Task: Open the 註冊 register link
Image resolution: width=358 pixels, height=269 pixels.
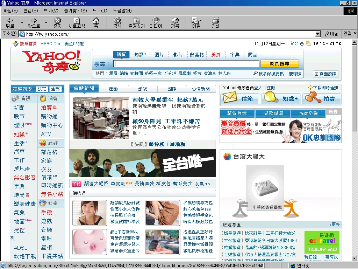Action: click(x=271, y=88)
